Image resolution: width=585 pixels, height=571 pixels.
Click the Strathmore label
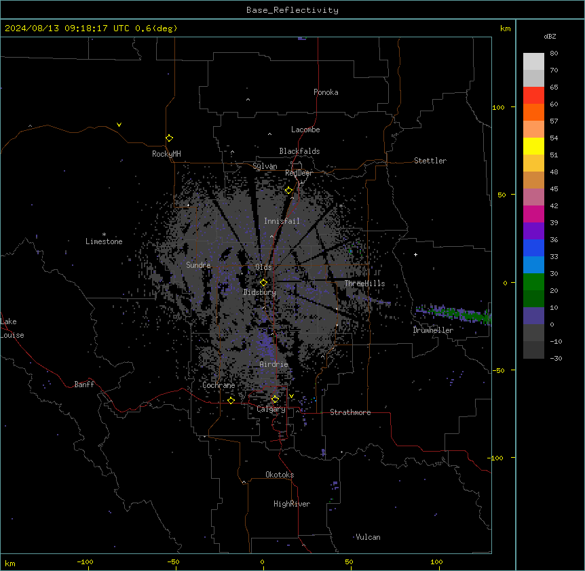click(350, 412)
